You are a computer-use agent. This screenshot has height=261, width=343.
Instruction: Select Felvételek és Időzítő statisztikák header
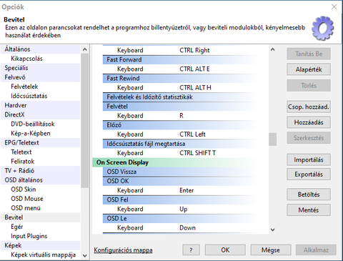[x=180, y=97]
